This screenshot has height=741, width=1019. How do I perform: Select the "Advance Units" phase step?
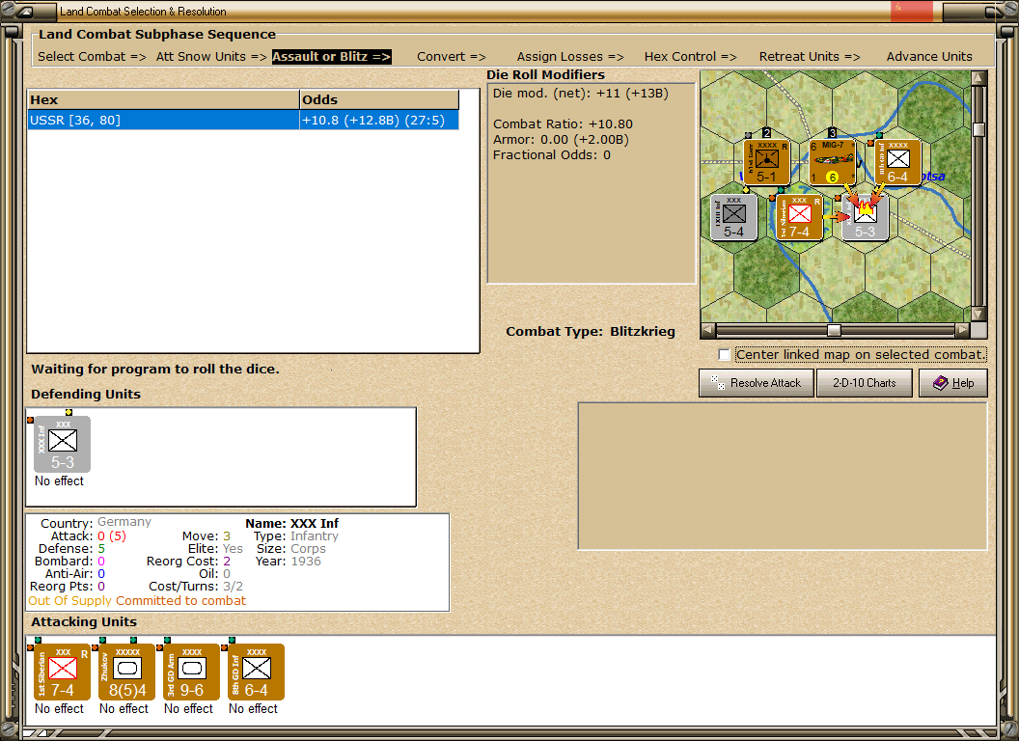click(x=929, y=56)
